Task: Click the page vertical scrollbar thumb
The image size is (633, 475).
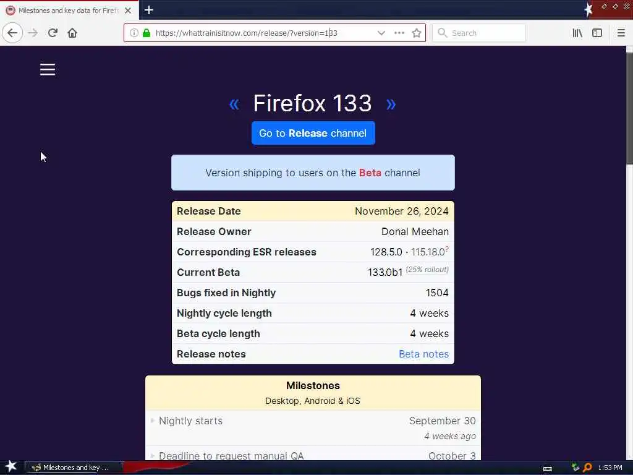Action: (x=629, y=108)
